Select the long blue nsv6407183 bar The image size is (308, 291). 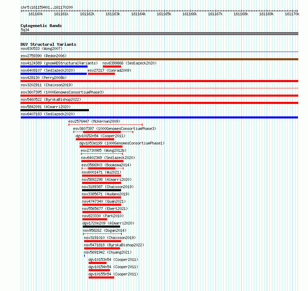pyautogui.click(x=159, y=117)
